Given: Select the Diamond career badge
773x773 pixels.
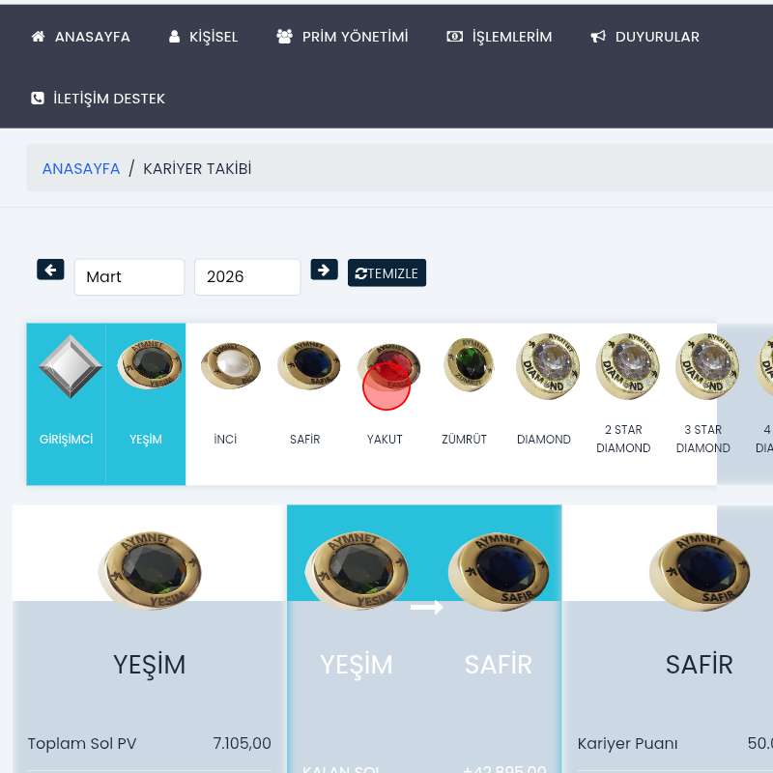Looking at the screenshot, I should coord(548,366).
